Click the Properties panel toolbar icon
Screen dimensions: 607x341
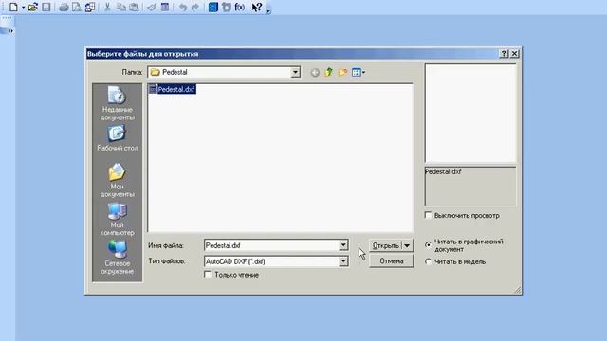[165, 7]
